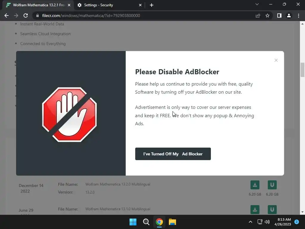Share this page icon

point(258,16)
